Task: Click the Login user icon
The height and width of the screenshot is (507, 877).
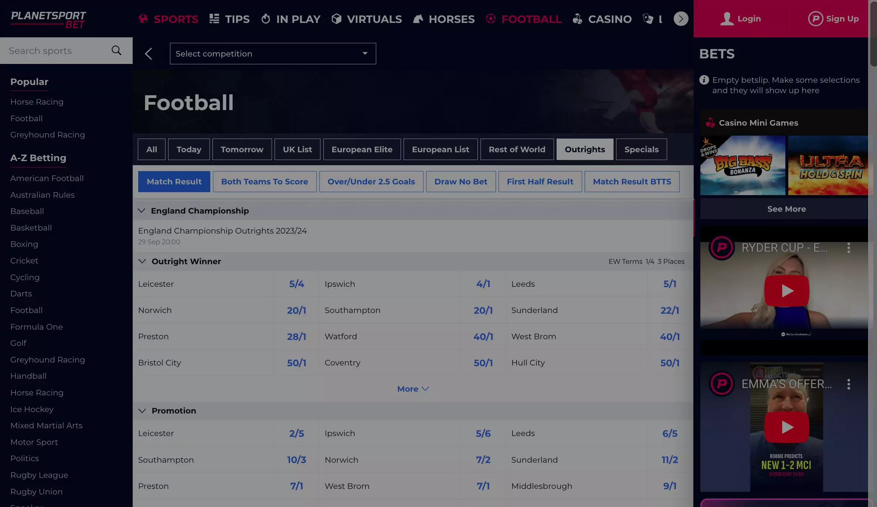Action: 727,18
